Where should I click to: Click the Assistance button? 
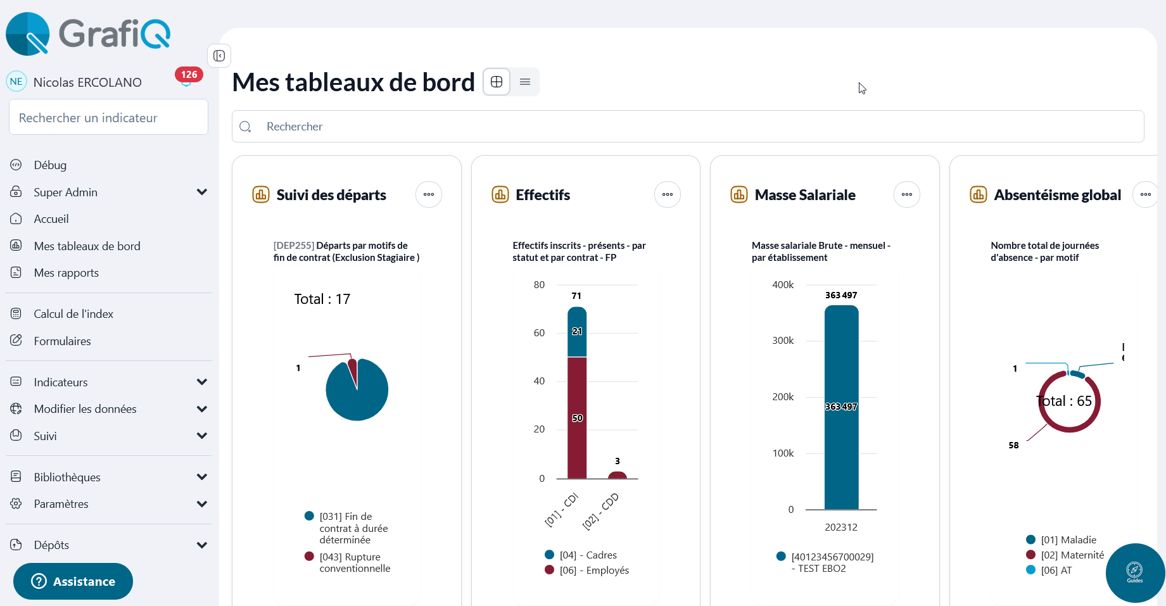[73, 581]
